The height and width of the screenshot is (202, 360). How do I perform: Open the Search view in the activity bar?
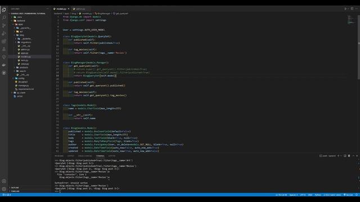(x=4, y=17)
